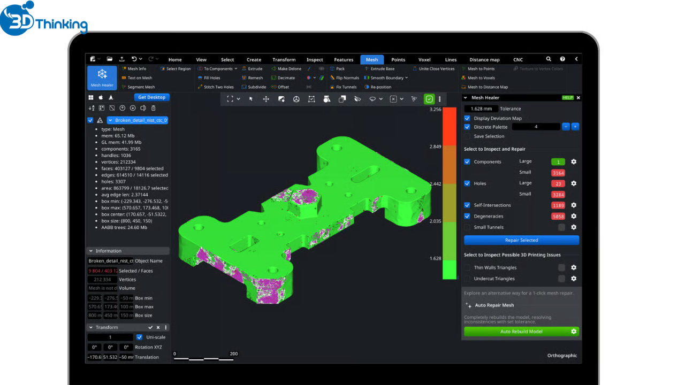Switch to the CNC tab
This screenshot has height=385, width=685.
518,60
